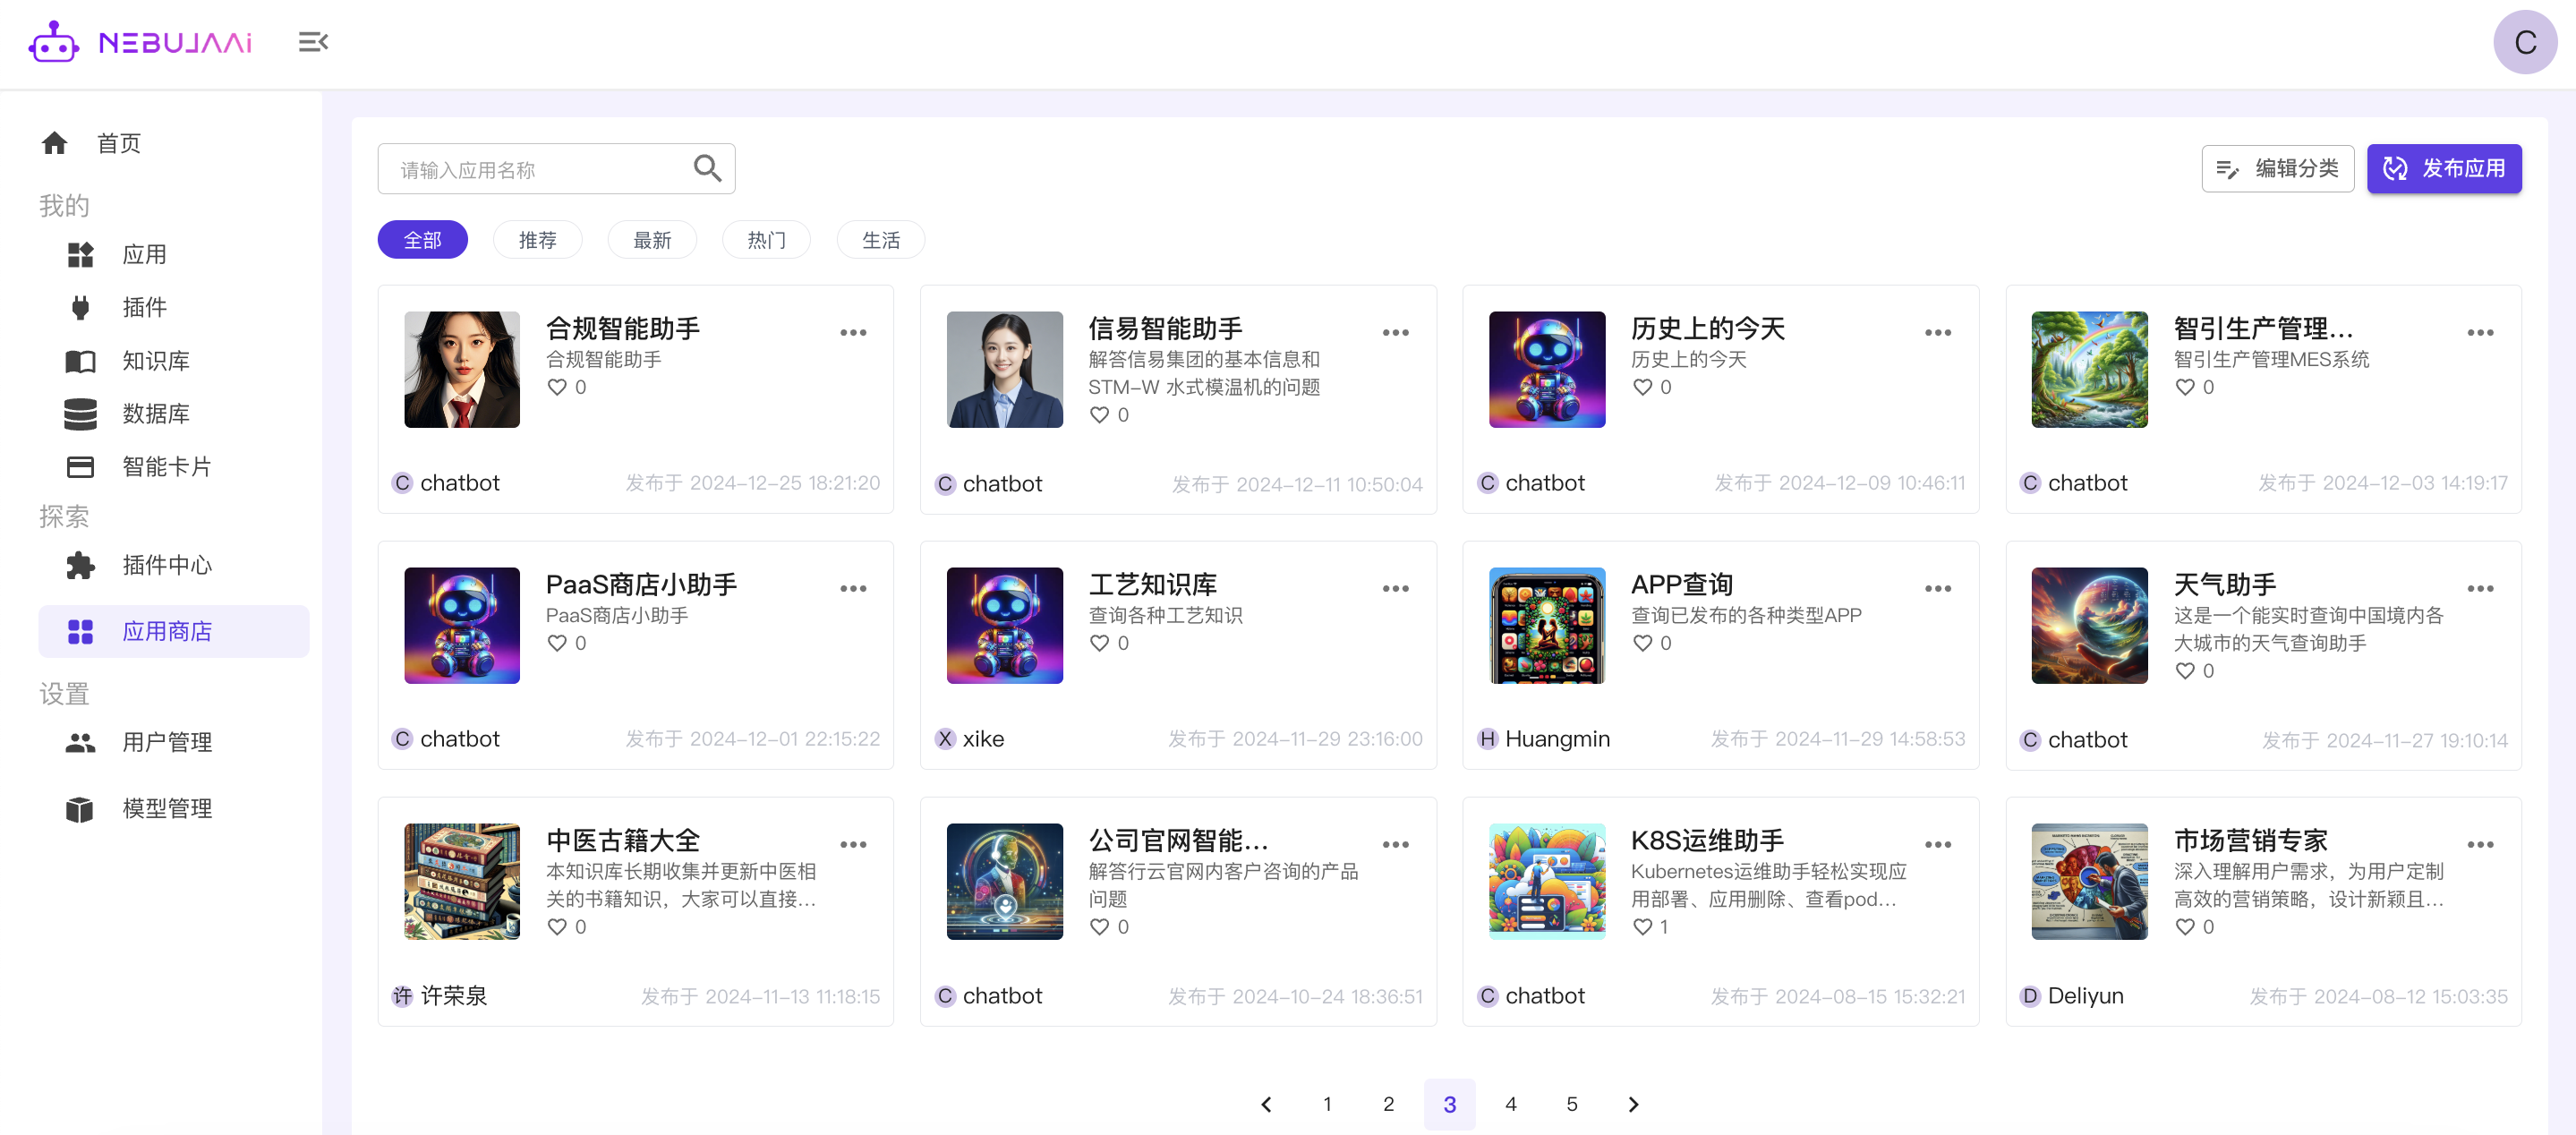Open the 插件 (plugins) section in sidebar
The image size is (2576, 1135).
coord(146,307)
